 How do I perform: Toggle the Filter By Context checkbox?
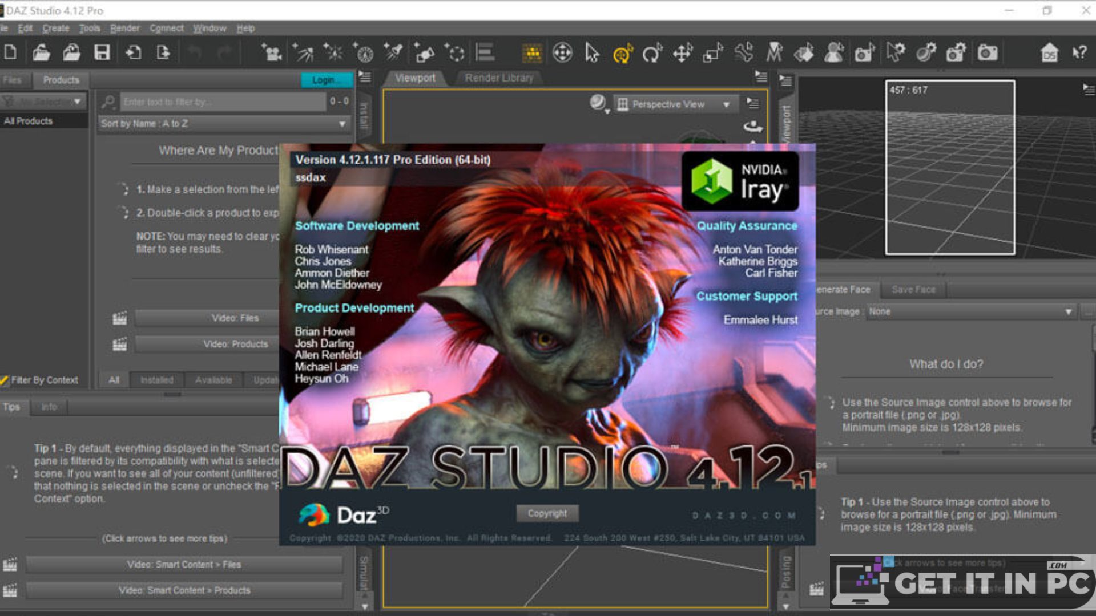tap(5, 380)
